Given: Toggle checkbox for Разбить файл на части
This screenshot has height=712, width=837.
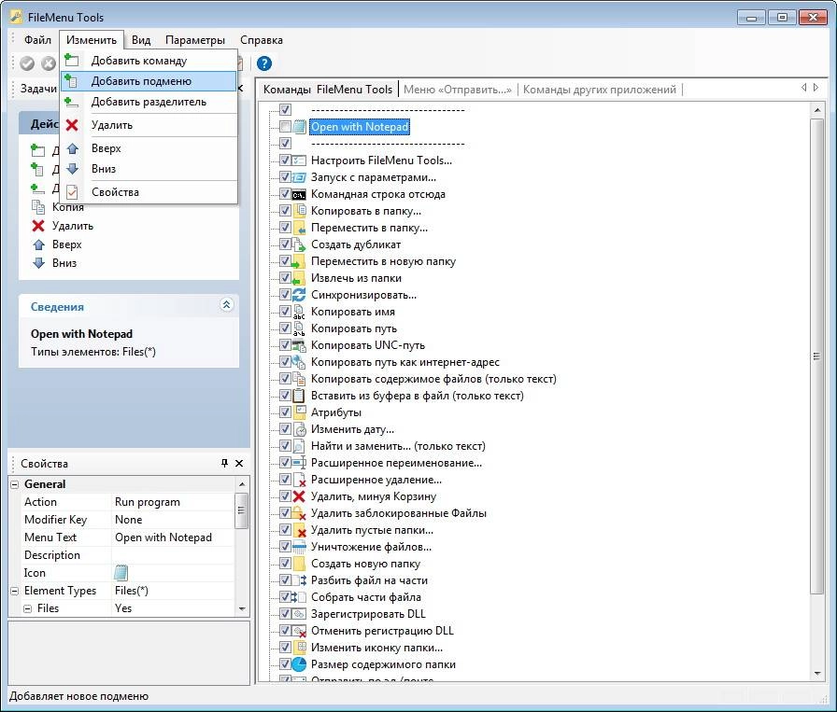Looking at the screenshot, I should click(285, 580).
